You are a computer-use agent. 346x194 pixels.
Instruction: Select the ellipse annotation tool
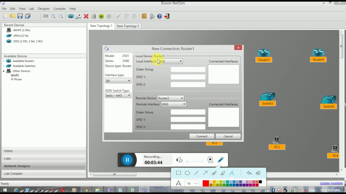click(x=187, y=173)
